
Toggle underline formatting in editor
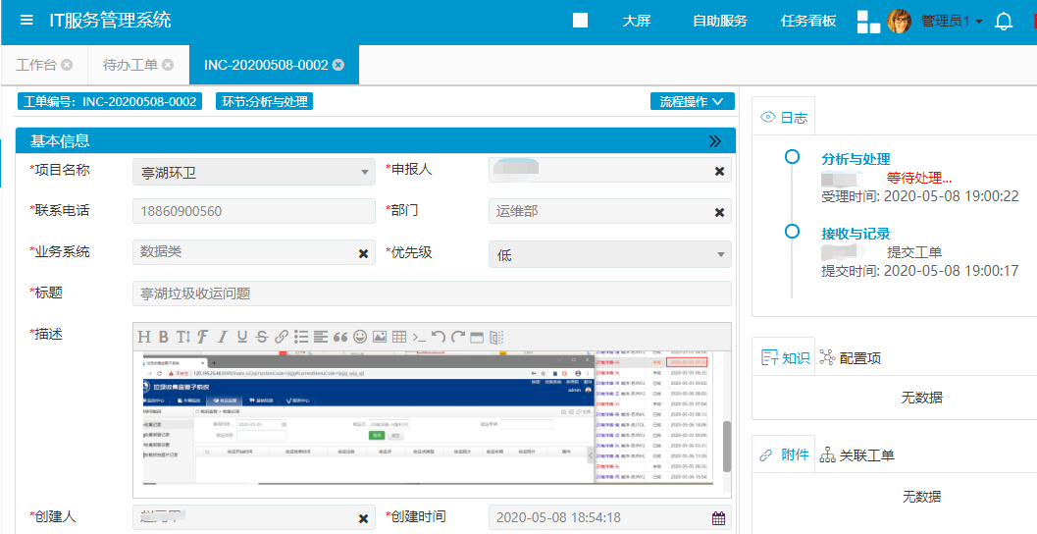(x=242, y=337)
